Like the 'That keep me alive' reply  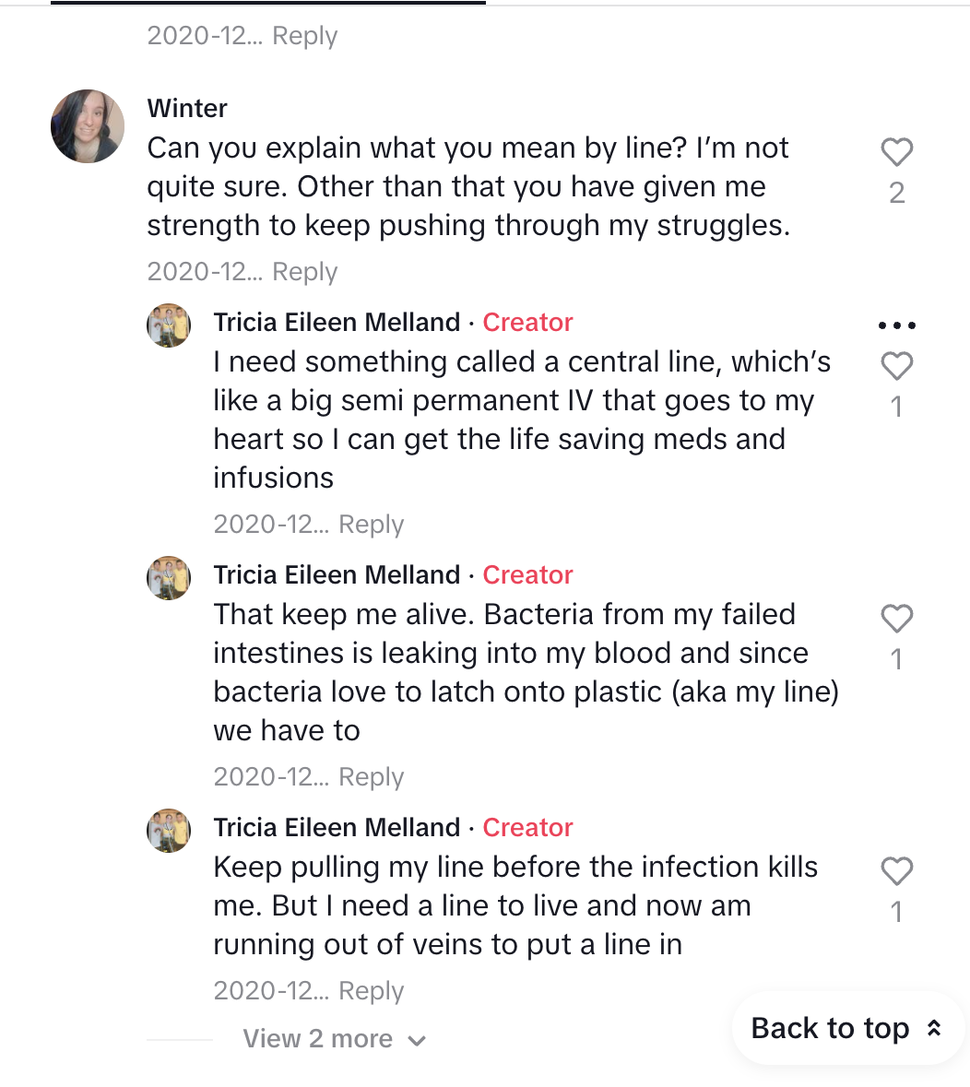tap(896, 619)
